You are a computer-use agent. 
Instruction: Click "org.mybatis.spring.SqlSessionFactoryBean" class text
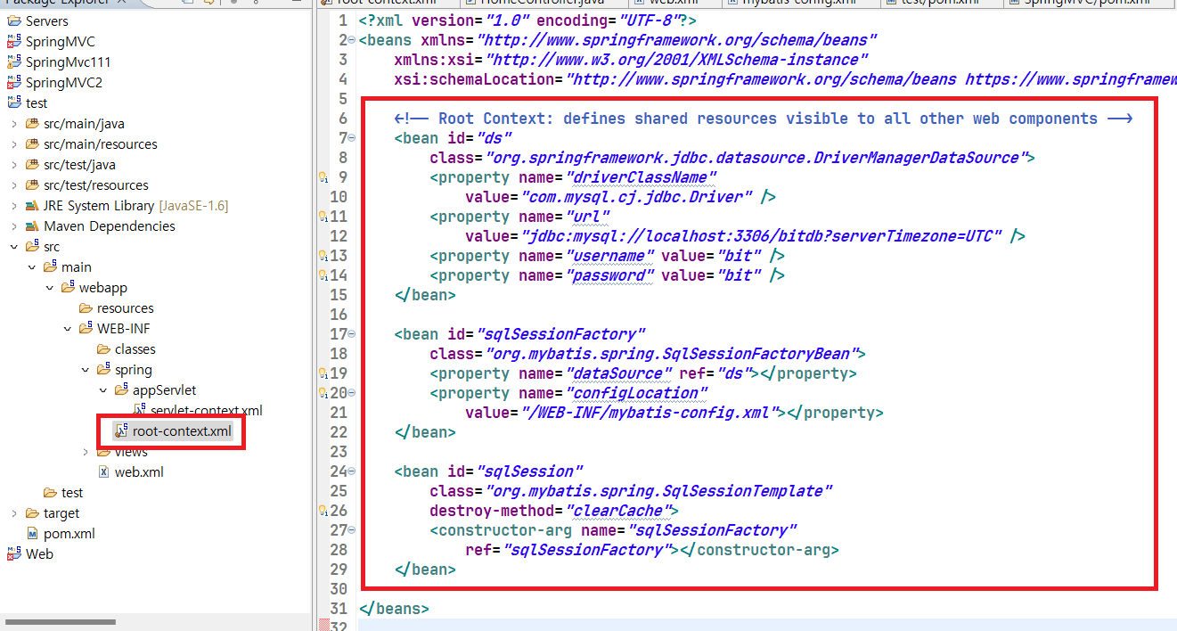click(x=674, y=354)
